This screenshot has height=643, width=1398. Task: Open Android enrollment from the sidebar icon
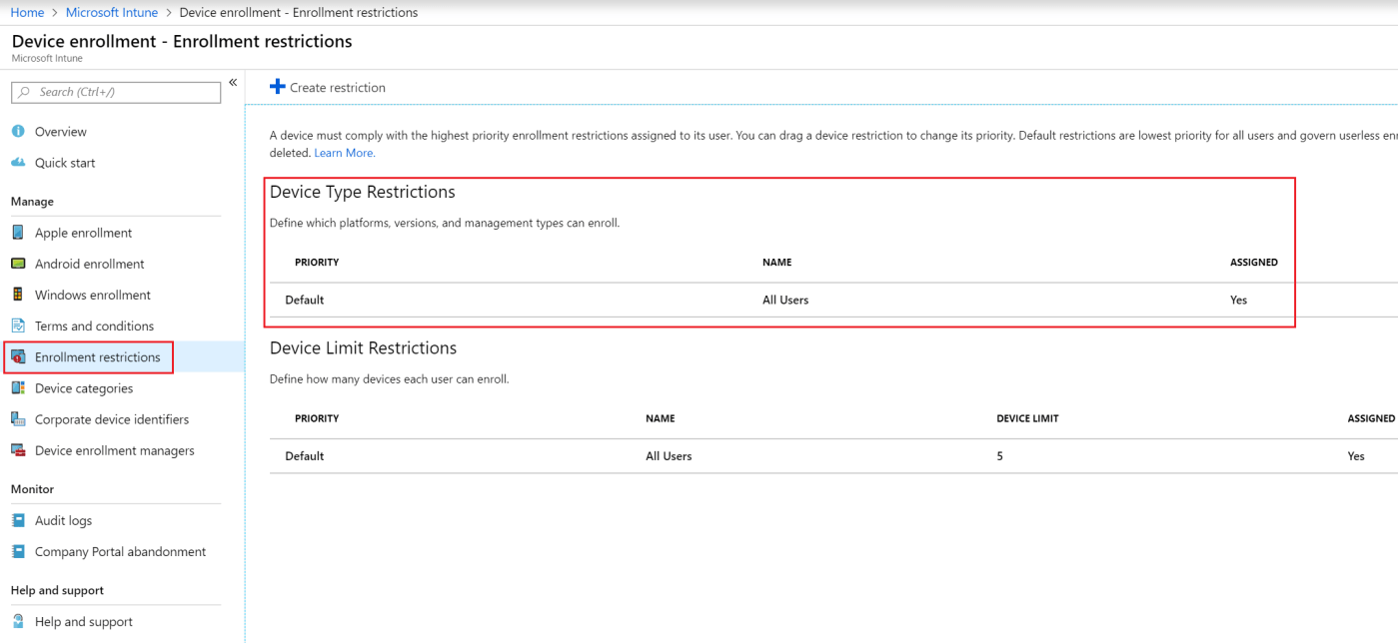[x=17, y=263]
